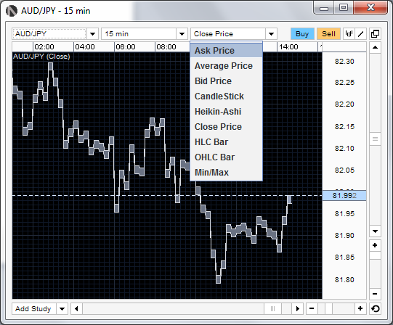Zoom out horizontally with the bottom minus icon

point(312,308)
